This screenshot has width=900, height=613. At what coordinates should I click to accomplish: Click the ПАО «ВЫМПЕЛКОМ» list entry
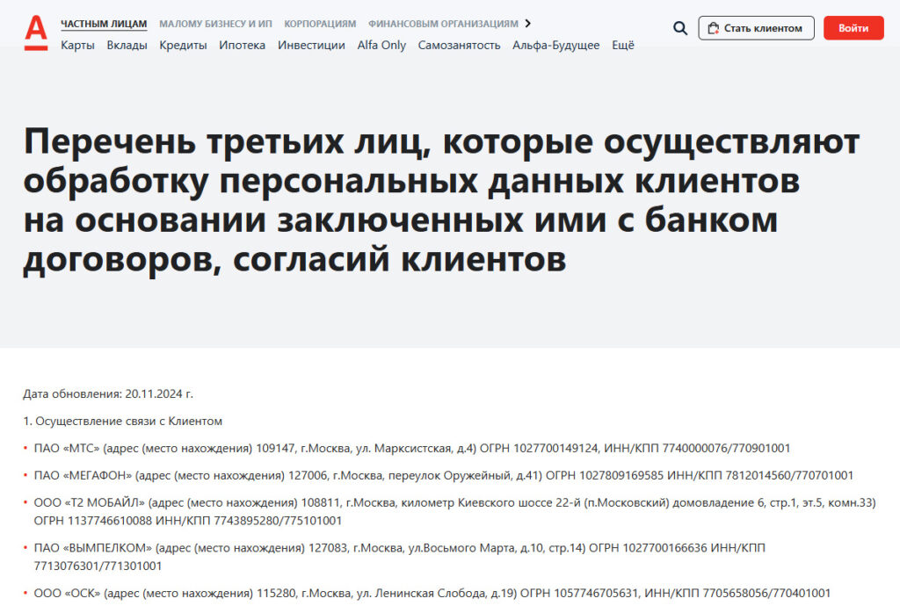pos(400,557)
